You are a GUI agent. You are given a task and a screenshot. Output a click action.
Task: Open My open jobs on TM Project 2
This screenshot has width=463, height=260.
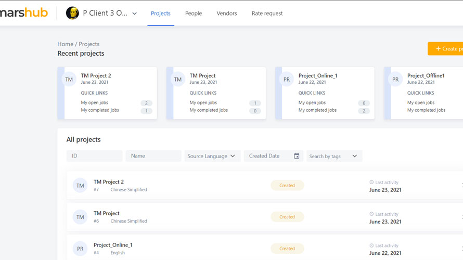[x=95, y=102]
